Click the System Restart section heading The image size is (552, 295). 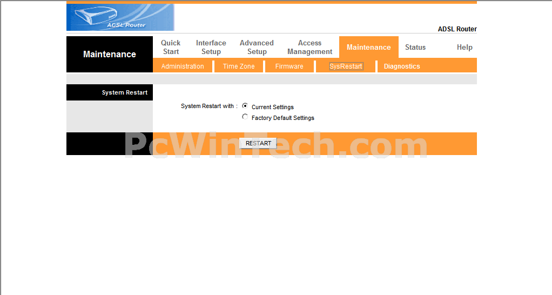(x=125, y=92)
